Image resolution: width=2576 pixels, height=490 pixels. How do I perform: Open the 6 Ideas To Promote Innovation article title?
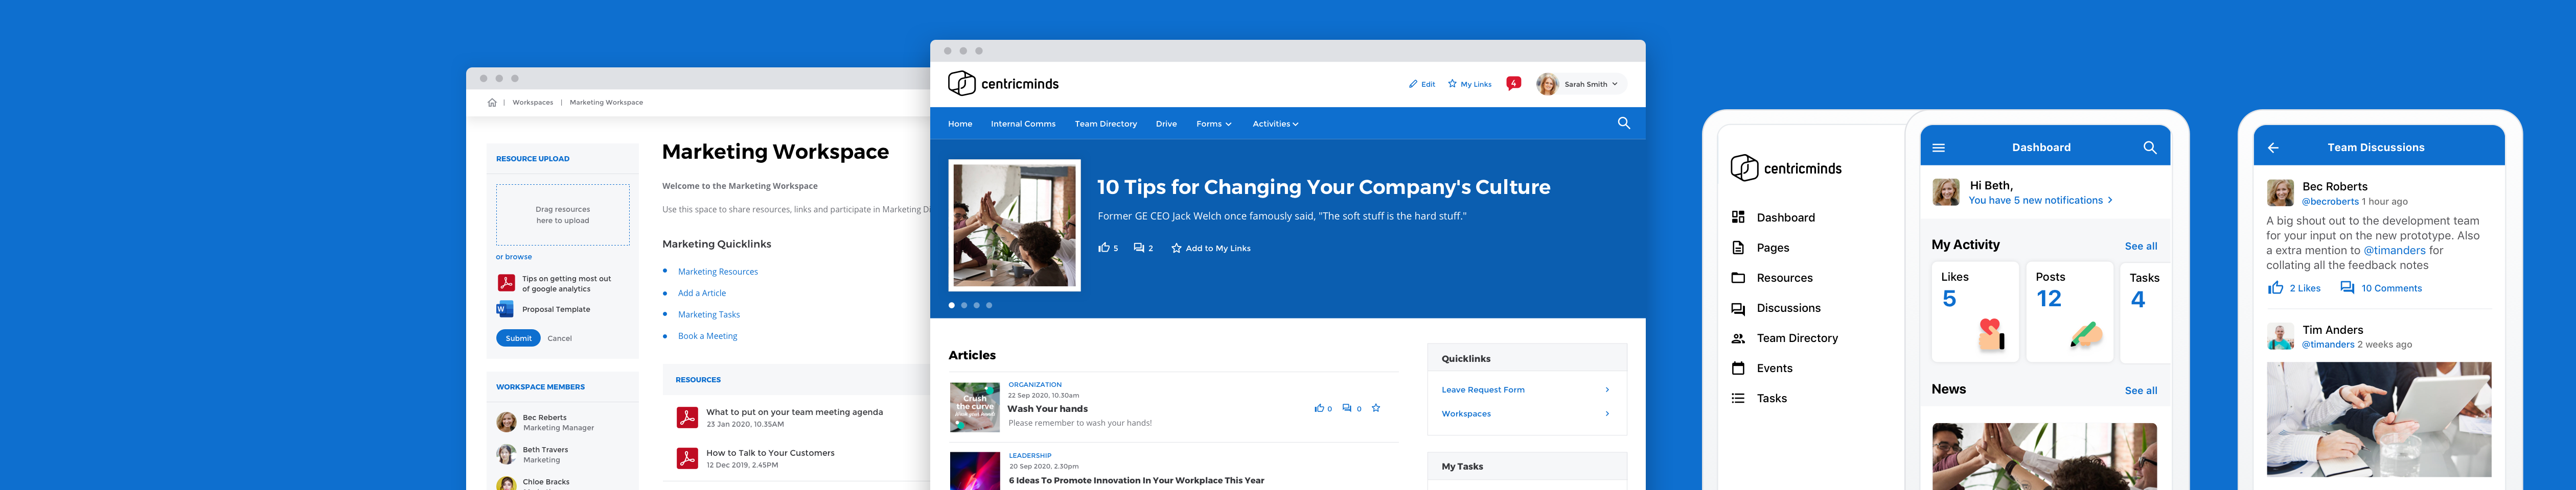pyautogui.click(x=1136, y=480)
